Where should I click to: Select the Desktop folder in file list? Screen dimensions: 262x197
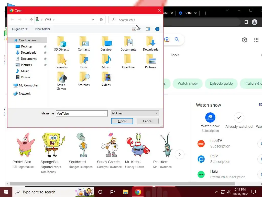click(x=106, y=44)
